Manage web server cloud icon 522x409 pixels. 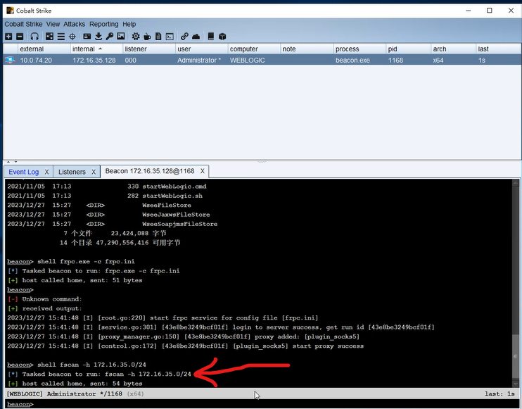pos(196,37)
